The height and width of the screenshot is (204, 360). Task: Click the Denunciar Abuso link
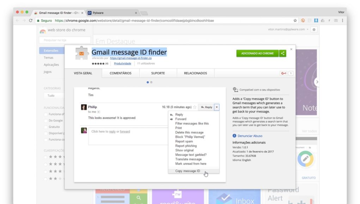250,136
